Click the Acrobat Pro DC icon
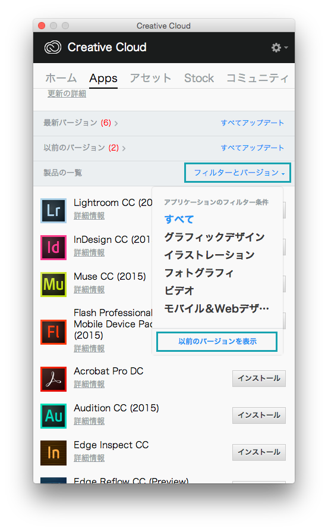Image resolution: width=328 pixels, height=531 pixels. pyautogui.click(x=53, y=379)
